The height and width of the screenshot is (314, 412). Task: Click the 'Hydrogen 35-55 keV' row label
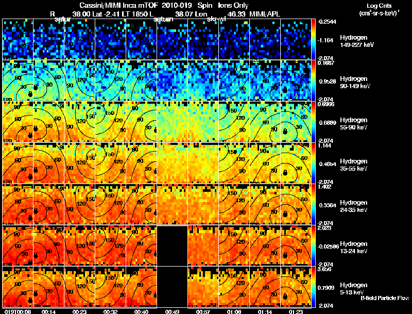[x=354, y=165]
